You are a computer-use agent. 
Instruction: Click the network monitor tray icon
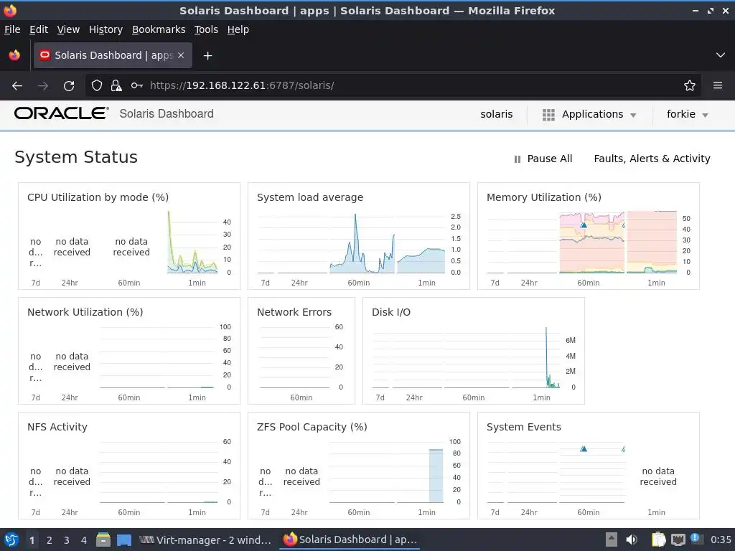pyautogui.click(x=678, y=540)
